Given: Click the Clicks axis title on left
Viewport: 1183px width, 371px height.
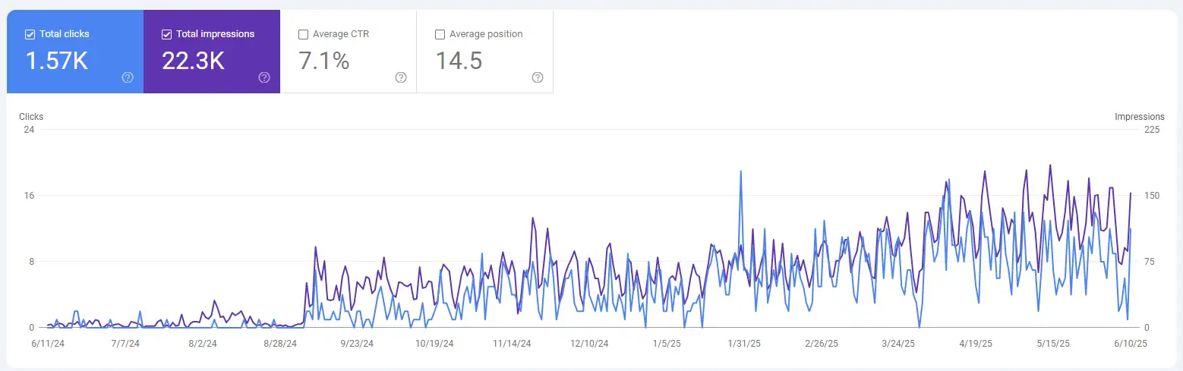Looking at the screenshot, I should tap(31, 117).
